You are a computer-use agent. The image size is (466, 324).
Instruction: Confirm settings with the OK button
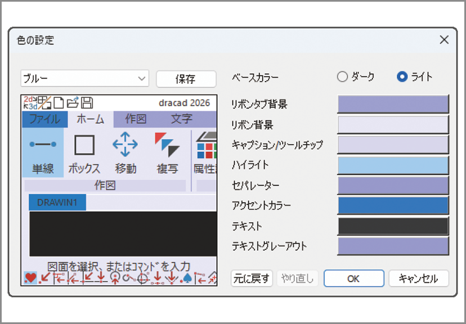click(x=353, y=278)
